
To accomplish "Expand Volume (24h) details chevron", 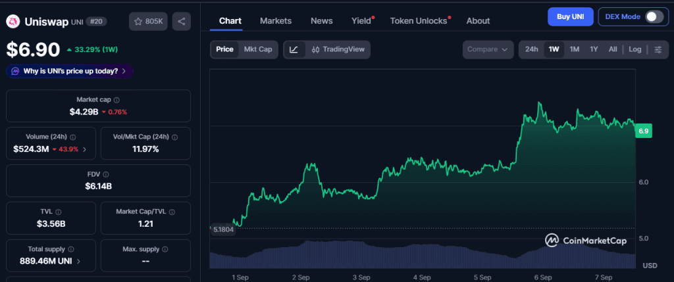I will pyautogui.click(x=84, y=149).
